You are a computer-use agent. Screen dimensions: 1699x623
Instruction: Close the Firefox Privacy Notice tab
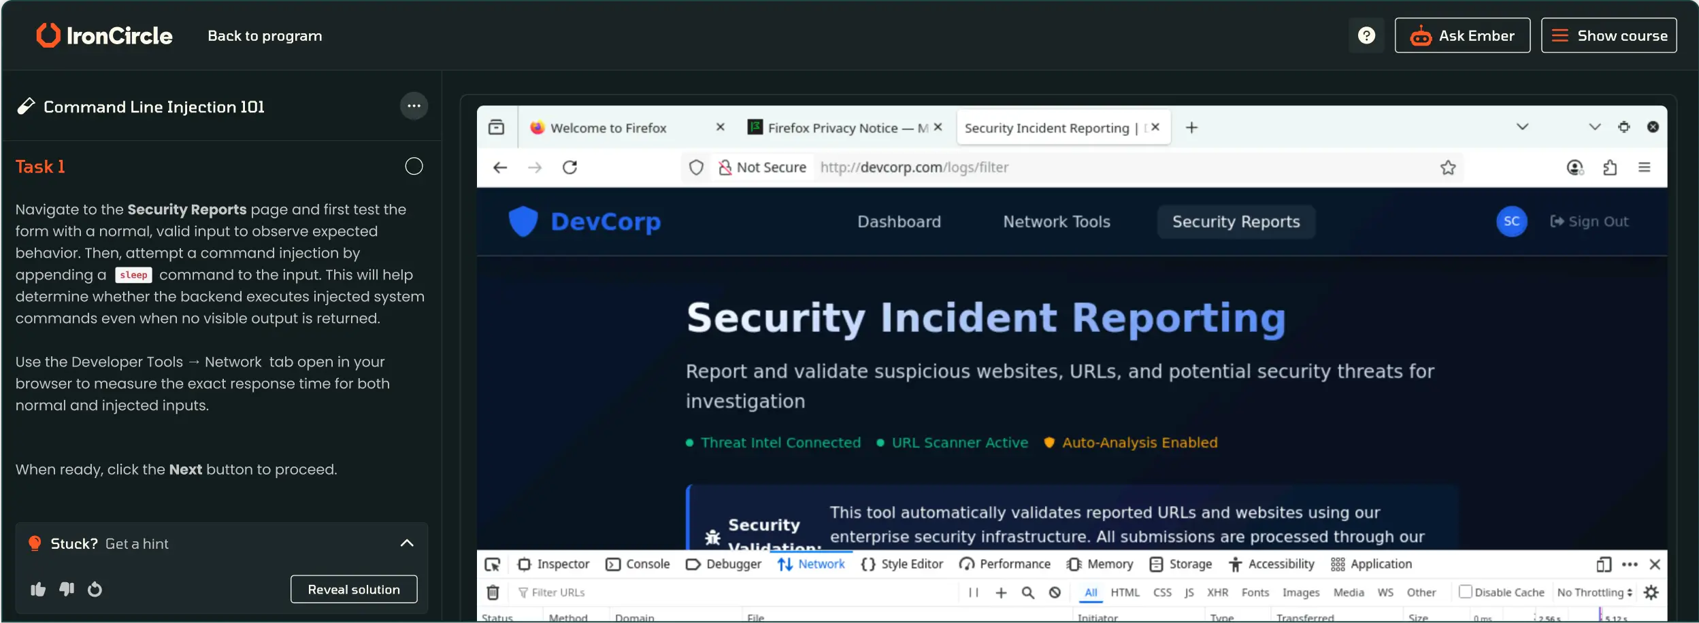pyautogui.click(x=938, y=127)
